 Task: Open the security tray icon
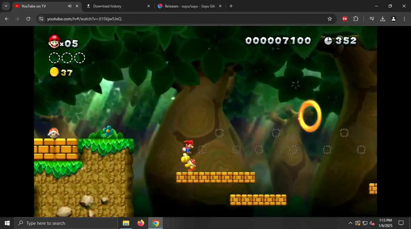point(358,223)
